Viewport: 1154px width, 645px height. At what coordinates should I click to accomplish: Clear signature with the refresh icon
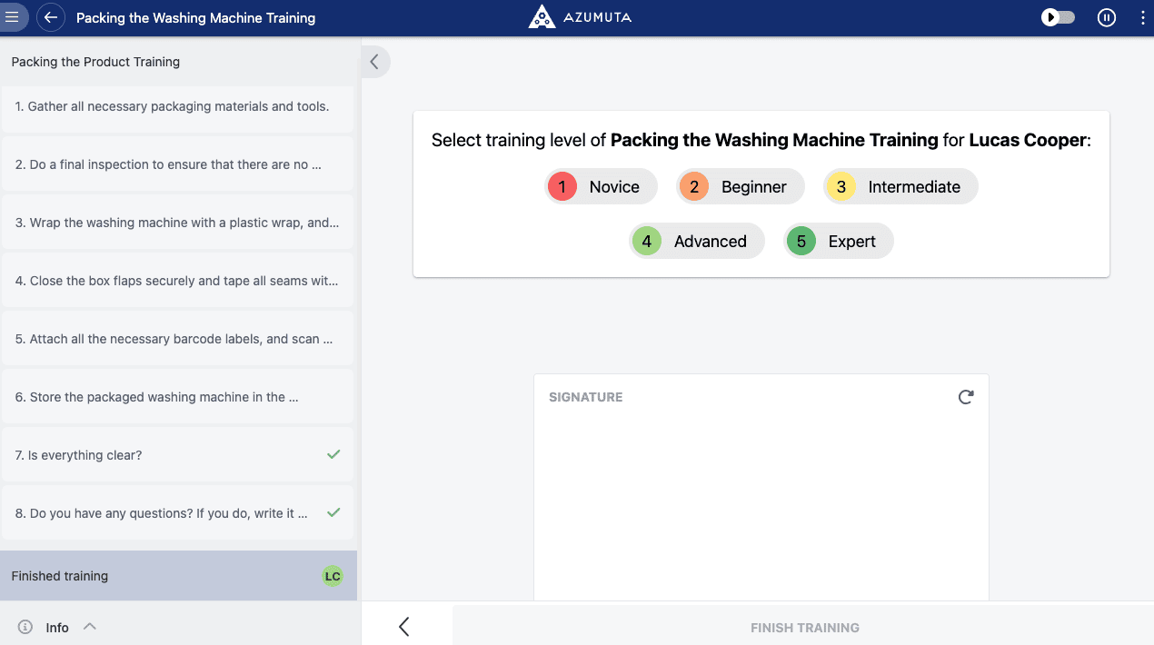click(x=965, y=397)
